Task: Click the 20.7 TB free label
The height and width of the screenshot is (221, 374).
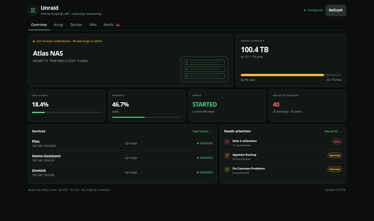Action: click(334, 80)
